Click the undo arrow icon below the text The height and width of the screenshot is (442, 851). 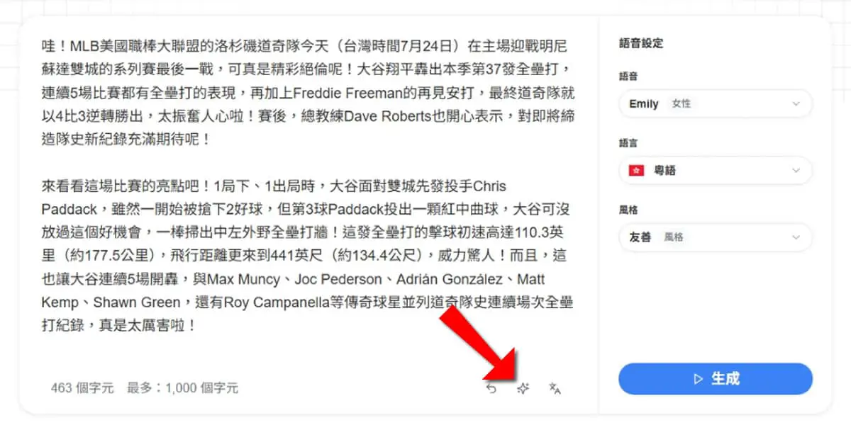491,388
